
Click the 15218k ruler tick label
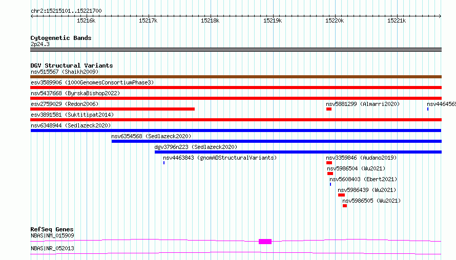(210, 20)
